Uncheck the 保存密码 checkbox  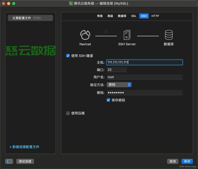tap(108, 100)
